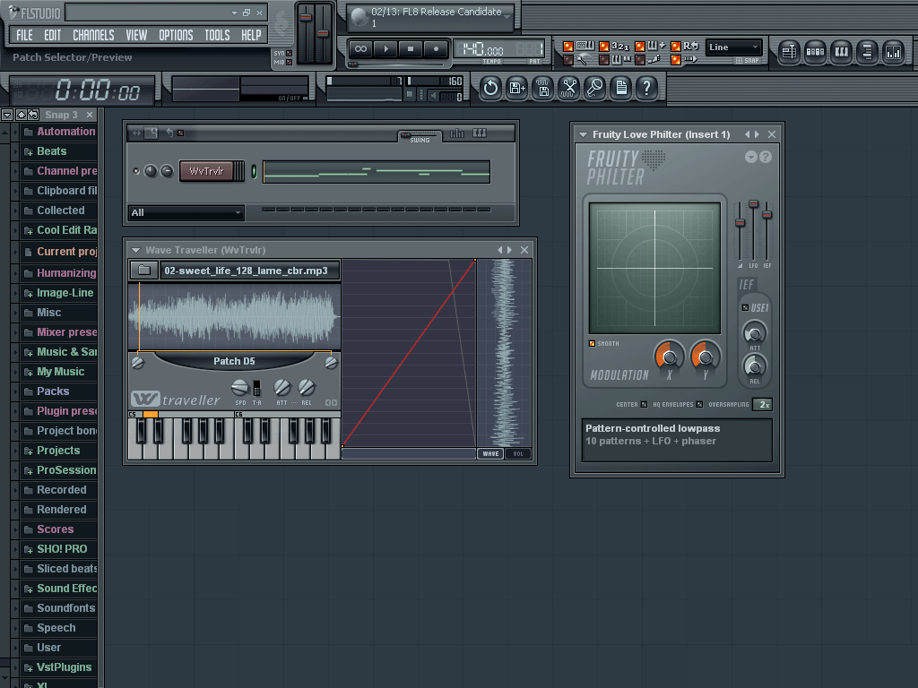Enable the Center option in Love Philter

click(x=644, y=404)
